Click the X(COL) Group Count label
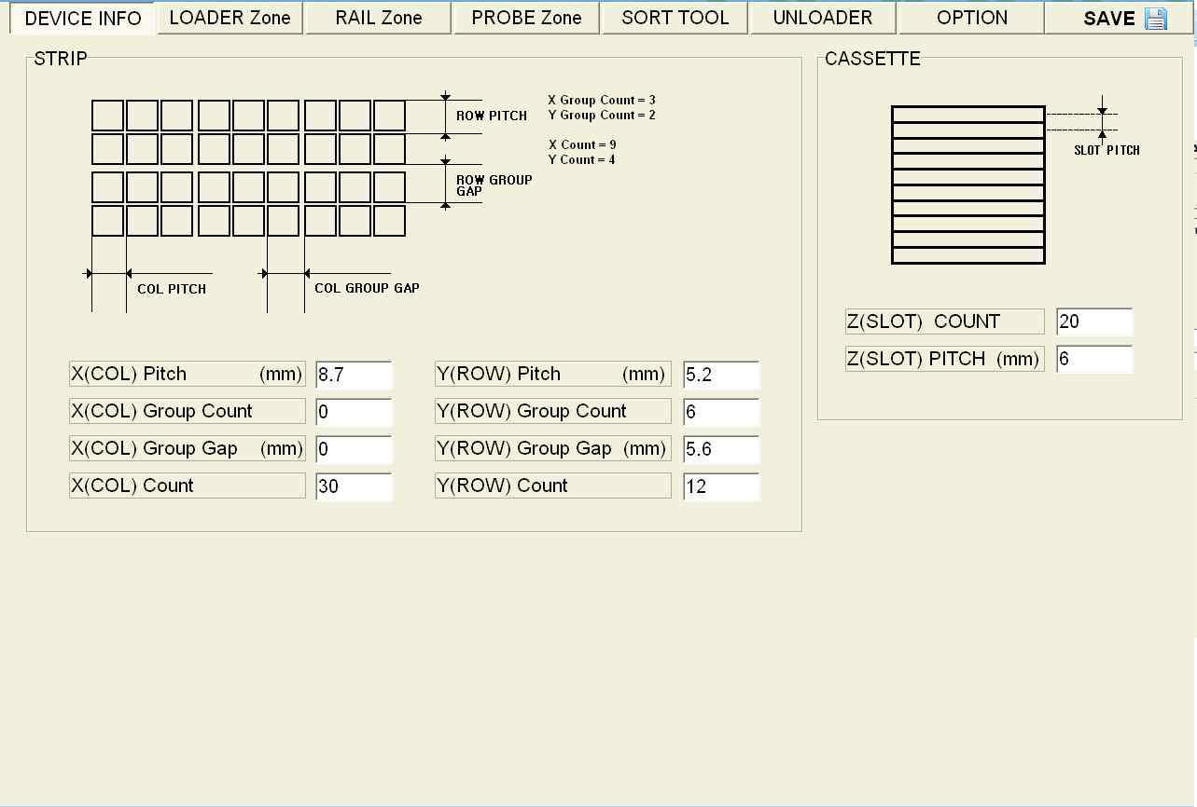 pyautogui.click(x=187, y=411)
